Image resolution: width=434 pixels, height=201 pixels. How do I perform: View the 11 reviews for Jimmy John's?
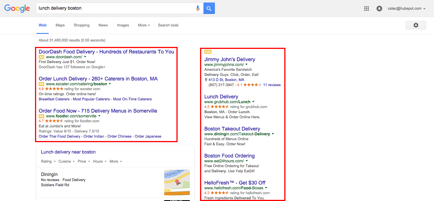(272, 85)
